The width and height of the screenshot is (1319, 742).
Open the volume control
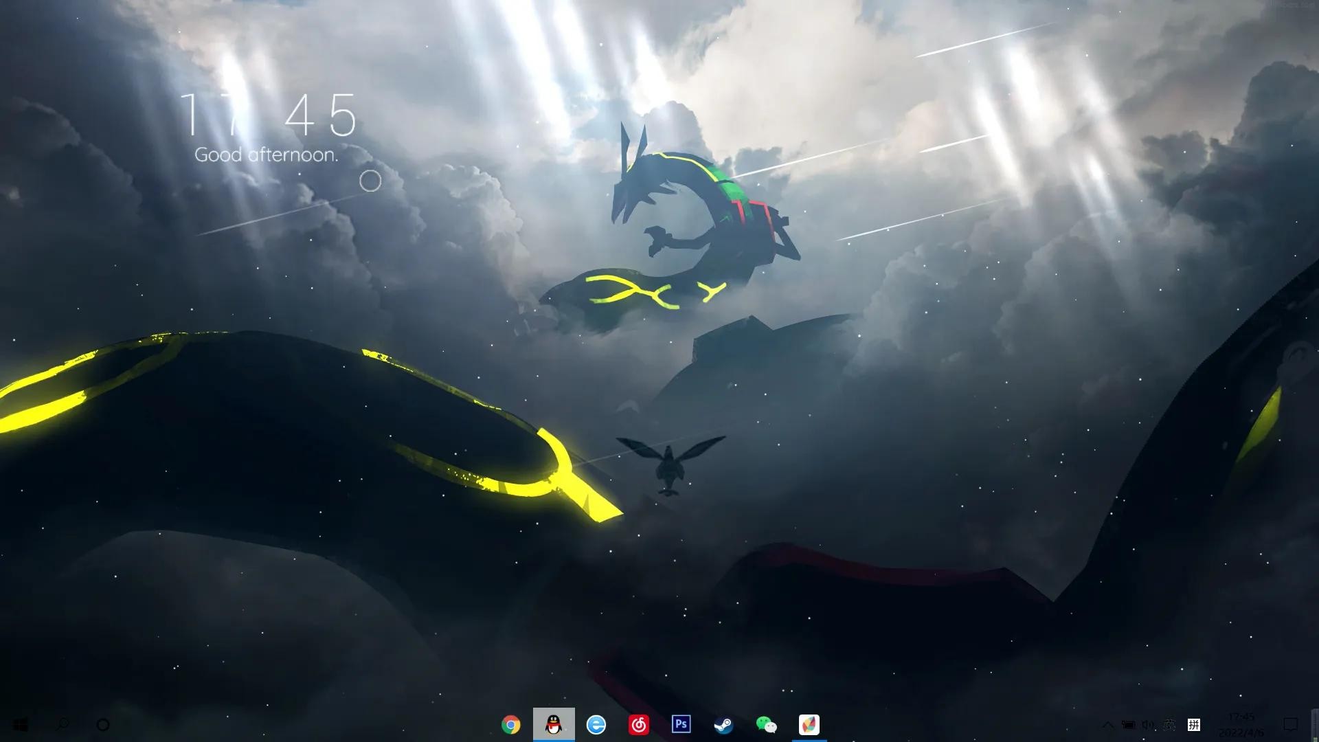pos(1148,725)
